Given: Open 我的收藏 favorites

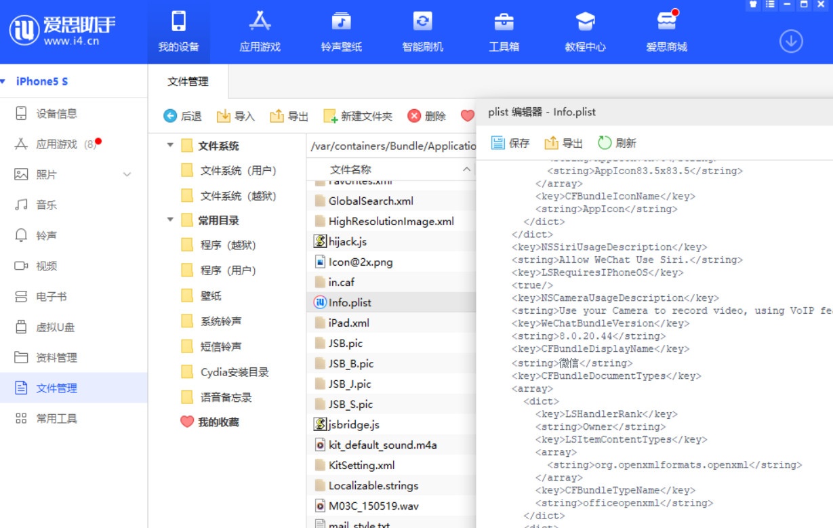Looking at the screenshot, I should (x=210, y=422).
